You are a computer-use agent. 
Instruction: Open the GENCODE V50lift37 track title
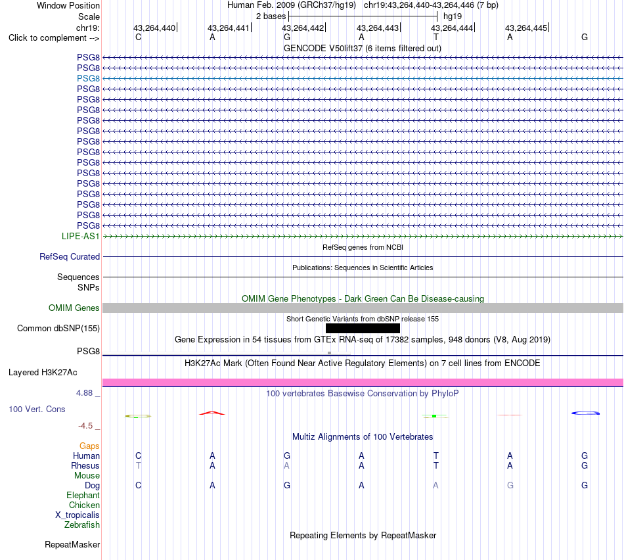coord(363,48)
